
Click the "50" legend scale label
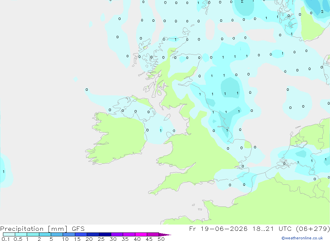[161, 239]
